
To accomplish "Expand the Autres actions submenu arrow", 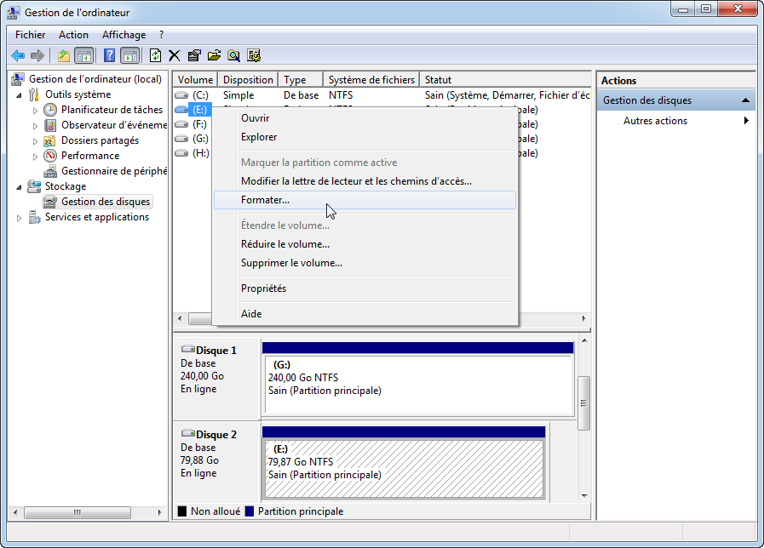I will point(746,121).
